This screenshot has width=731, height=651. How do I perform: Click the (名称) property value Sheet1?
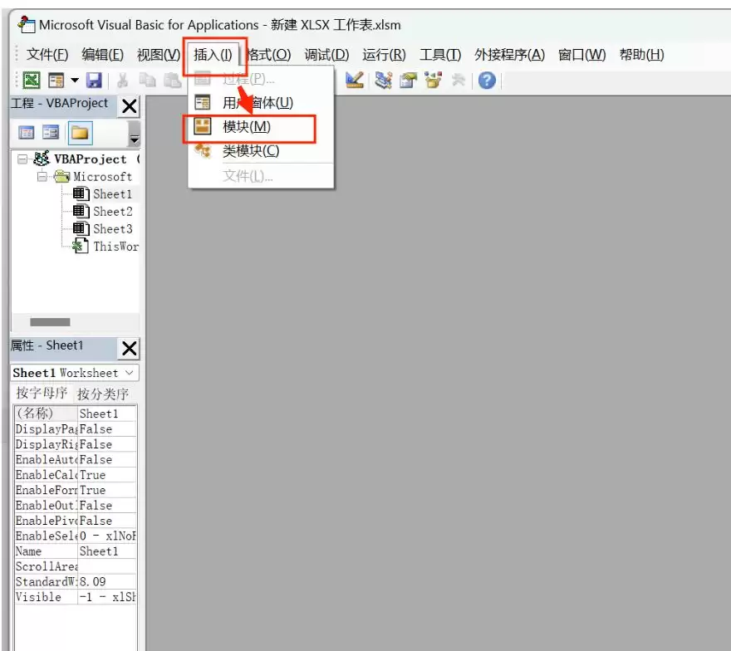107,414
